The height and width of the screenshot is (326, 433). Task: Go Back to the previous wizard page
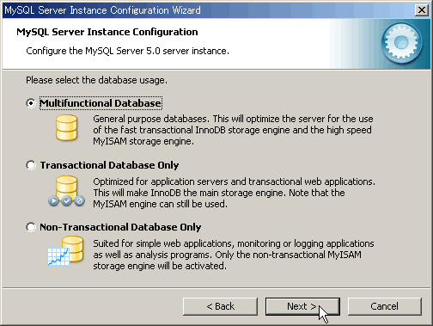pyautogui.click(x=220, y=306)
